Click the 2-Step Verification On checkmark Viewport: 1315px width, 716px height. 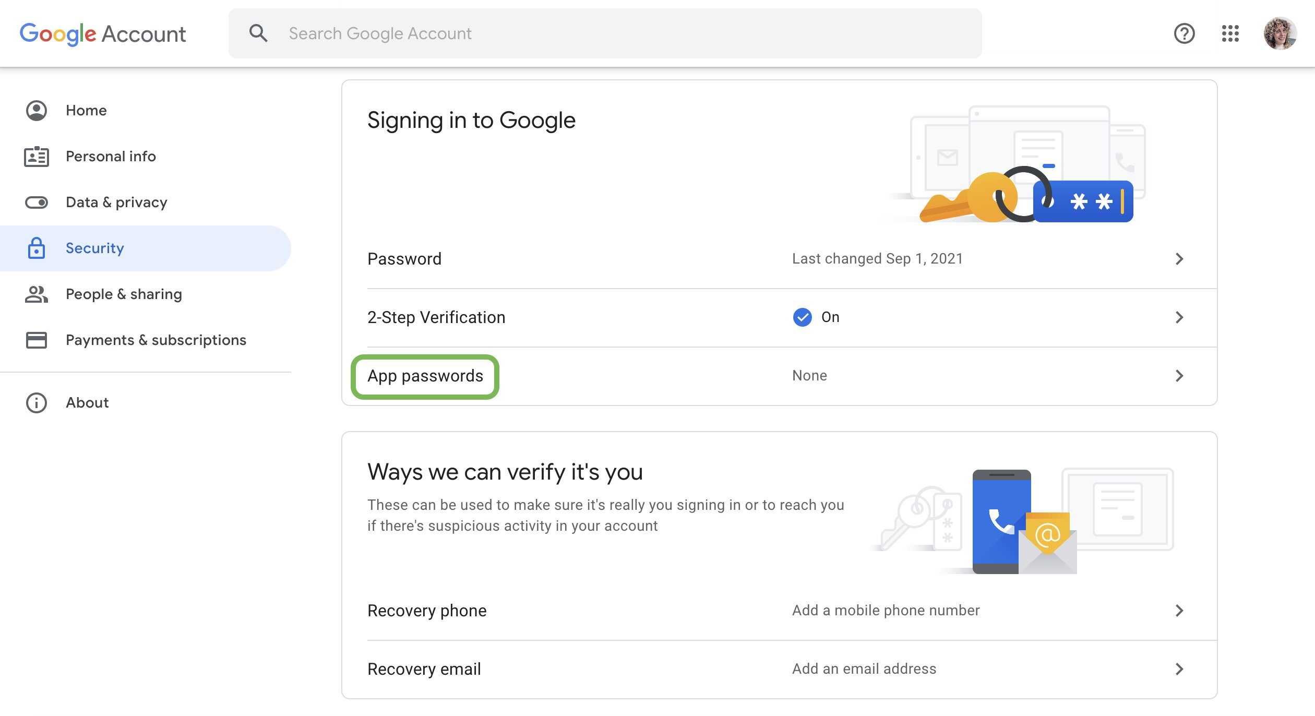[802, 317]
